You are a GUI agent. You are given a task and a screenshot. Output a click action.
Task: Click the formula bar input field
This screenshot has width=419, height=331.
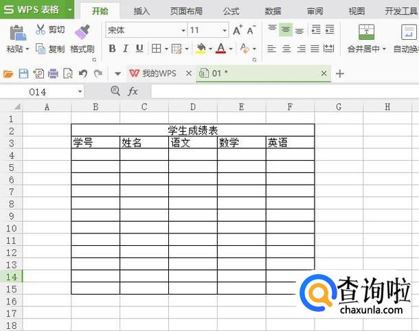pos(285,91)
